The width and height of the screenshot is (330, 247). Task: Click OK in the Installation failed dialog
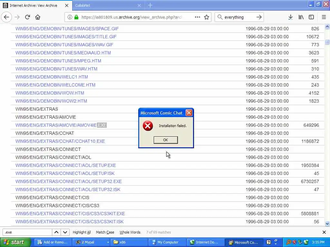pos(166,140)
